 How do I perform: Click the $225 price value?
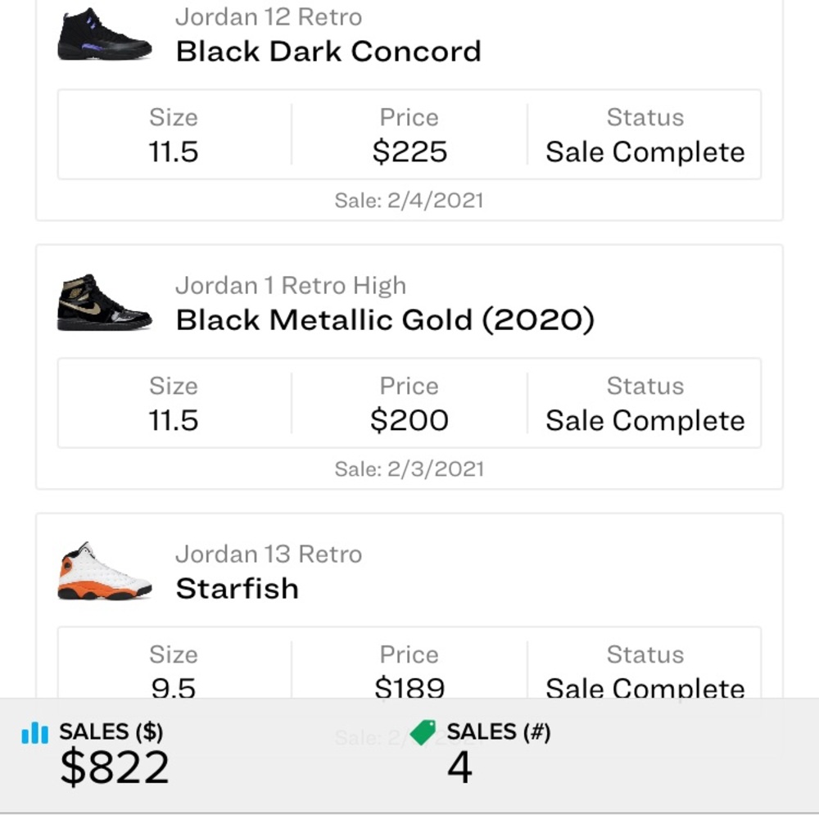(x=409, y=152)
